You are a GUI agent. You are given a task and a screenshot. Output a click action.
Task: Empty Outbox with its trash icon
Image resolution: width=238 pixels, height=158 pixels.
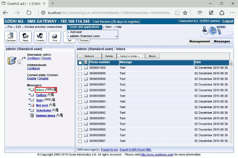52,95
